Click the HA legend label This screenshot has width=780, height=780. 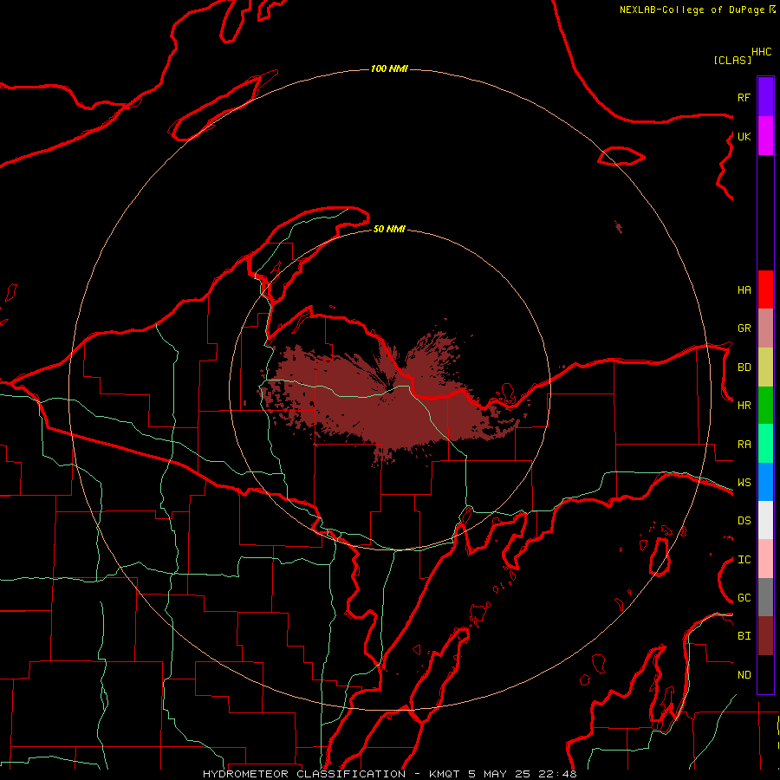(x=744, y=289)
